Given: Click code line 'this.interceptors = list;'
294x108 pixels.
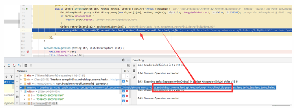Looking at the screenshot, I should coord(67,55).
